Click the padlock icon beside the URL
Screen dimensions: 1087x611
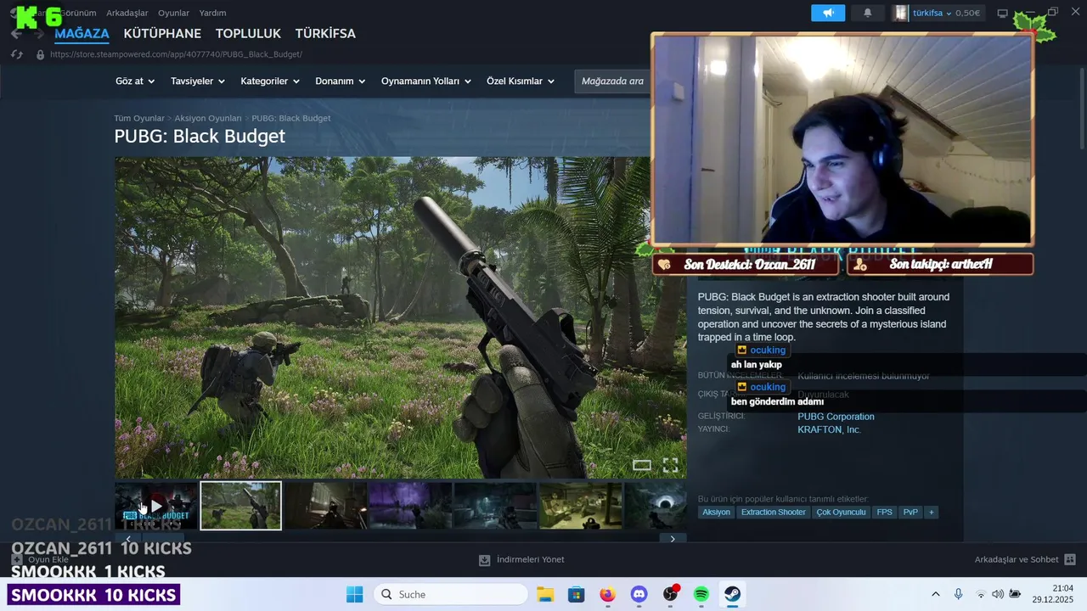pyautogui.click(x=40, y=54)
